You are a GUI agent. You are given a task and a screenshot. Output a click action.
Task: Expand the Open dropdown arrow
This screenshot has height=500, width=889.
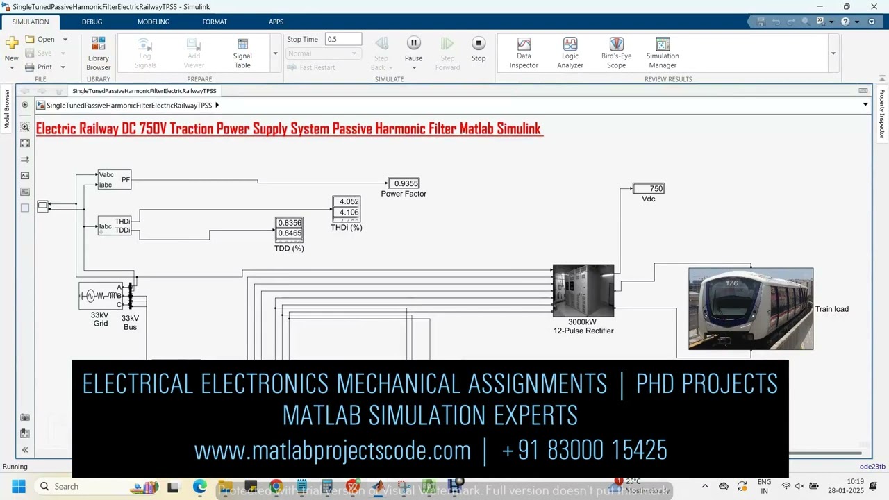point(65,40)
